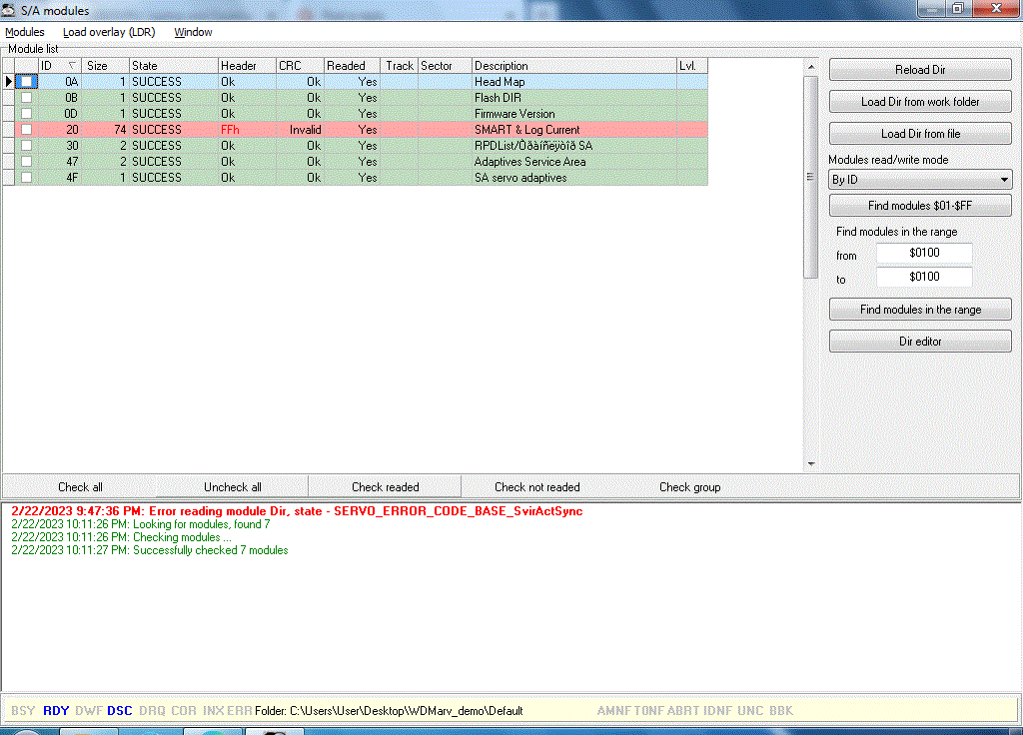Click the 'Successfully checked 7 modules' log line

(x=150, y=550)
